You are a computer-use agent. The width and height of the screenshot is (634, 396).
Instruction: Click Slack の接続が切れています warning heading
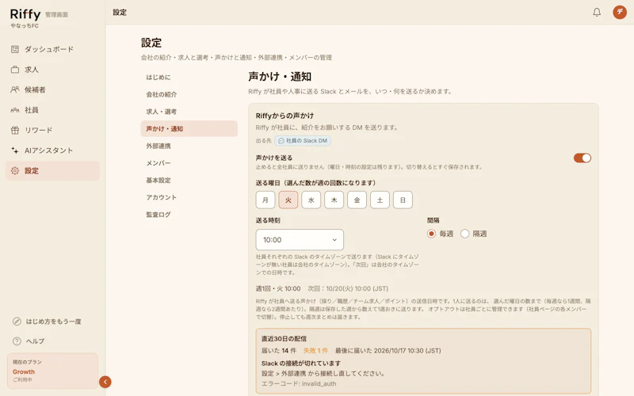pos(301,364)
